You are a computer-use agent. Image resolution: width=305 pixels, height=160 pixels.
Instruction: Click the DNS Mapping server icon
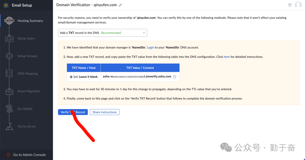pos(9,73)
